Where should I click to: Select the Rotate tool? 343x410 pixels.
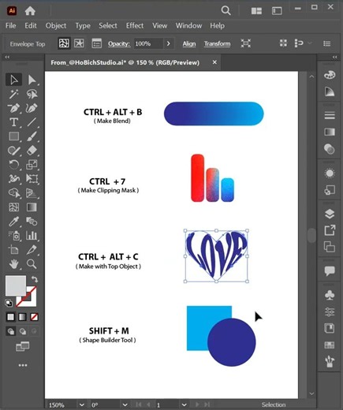click(13, 165)
